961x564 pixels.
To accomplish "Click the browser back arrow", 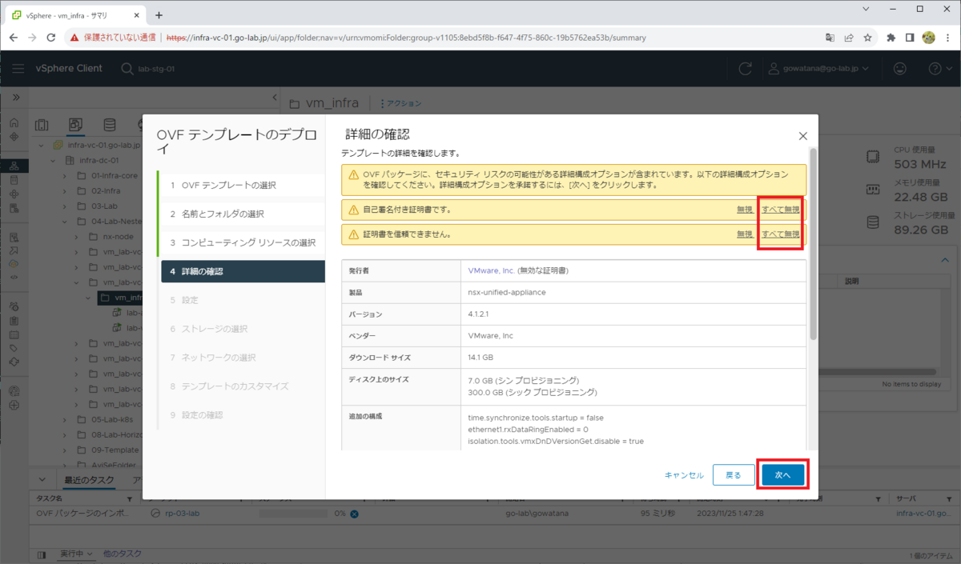I will click(13, 38).
